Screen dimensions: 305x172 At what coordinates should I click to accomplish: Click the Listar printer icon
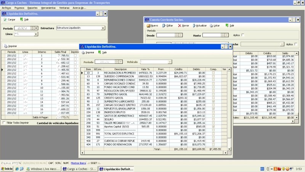coord(211,26)
